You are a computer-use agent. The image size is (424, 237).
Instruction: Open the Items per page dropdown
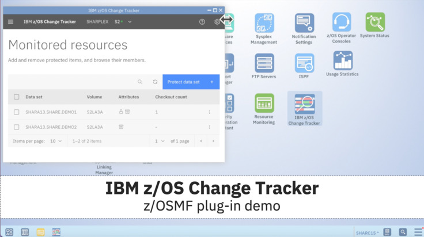tap(56, 141)
